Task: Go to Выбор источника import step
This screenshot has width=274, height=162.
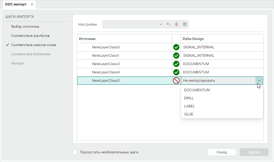Action: pyautogui.click(x=25, y=26)
